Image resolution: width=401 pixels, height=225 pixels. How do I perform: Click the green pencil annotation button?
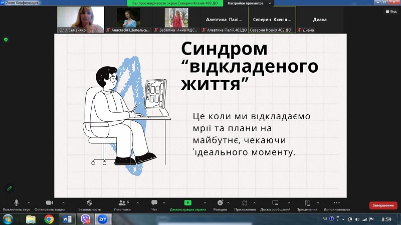coord(9,188)
